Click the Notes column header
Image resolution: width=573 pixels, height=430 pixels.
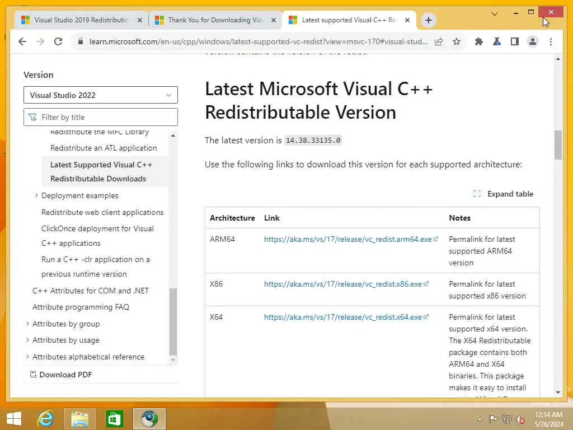460,218
